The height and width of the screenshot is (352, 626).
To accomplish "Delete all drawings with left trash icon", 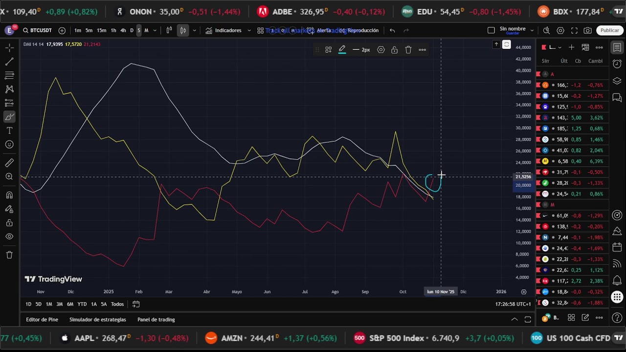I will 9,255.
